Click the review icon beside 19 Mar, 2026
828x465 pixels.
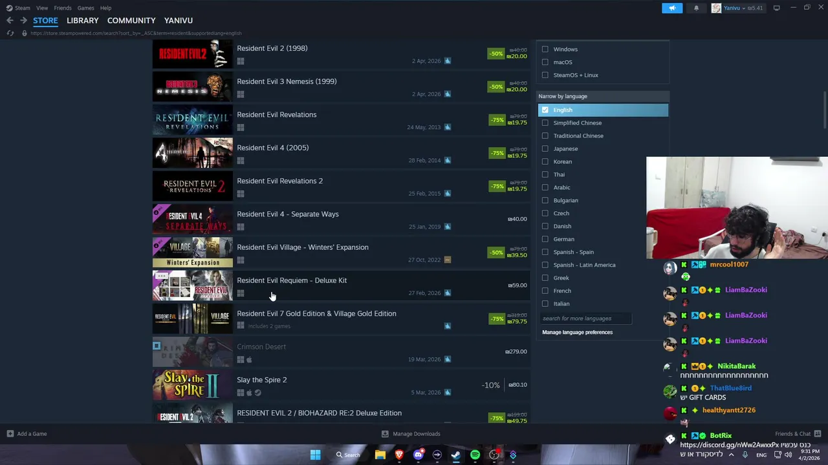[x=447, y=359]
